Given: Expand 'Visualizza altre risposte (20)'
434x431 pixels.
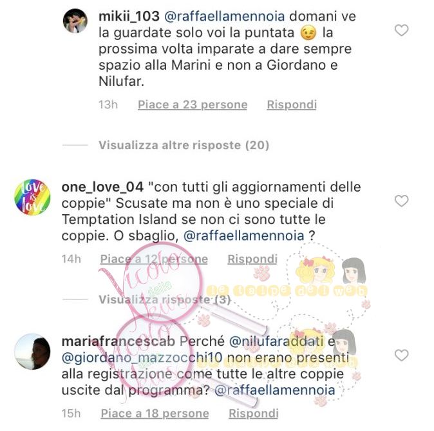Looking at the screenshot, I should [184, 145].
